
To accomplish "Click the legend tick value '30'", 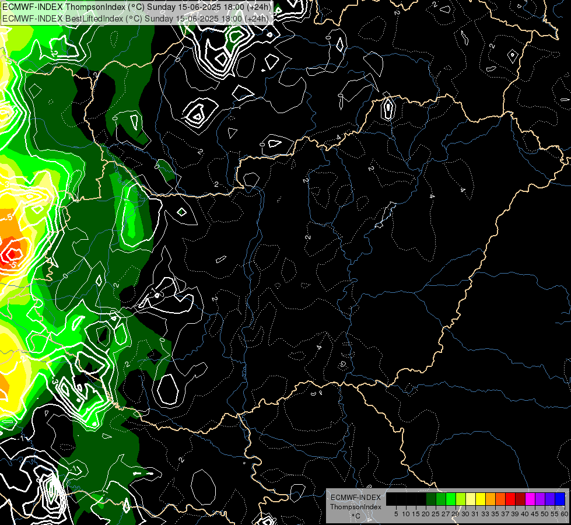I will pyautogui.click(x=465, y=514).
